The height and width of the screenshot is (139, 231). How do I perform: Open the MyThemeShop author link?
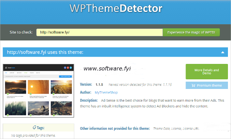pyautogui.click(x=106, y=92)
